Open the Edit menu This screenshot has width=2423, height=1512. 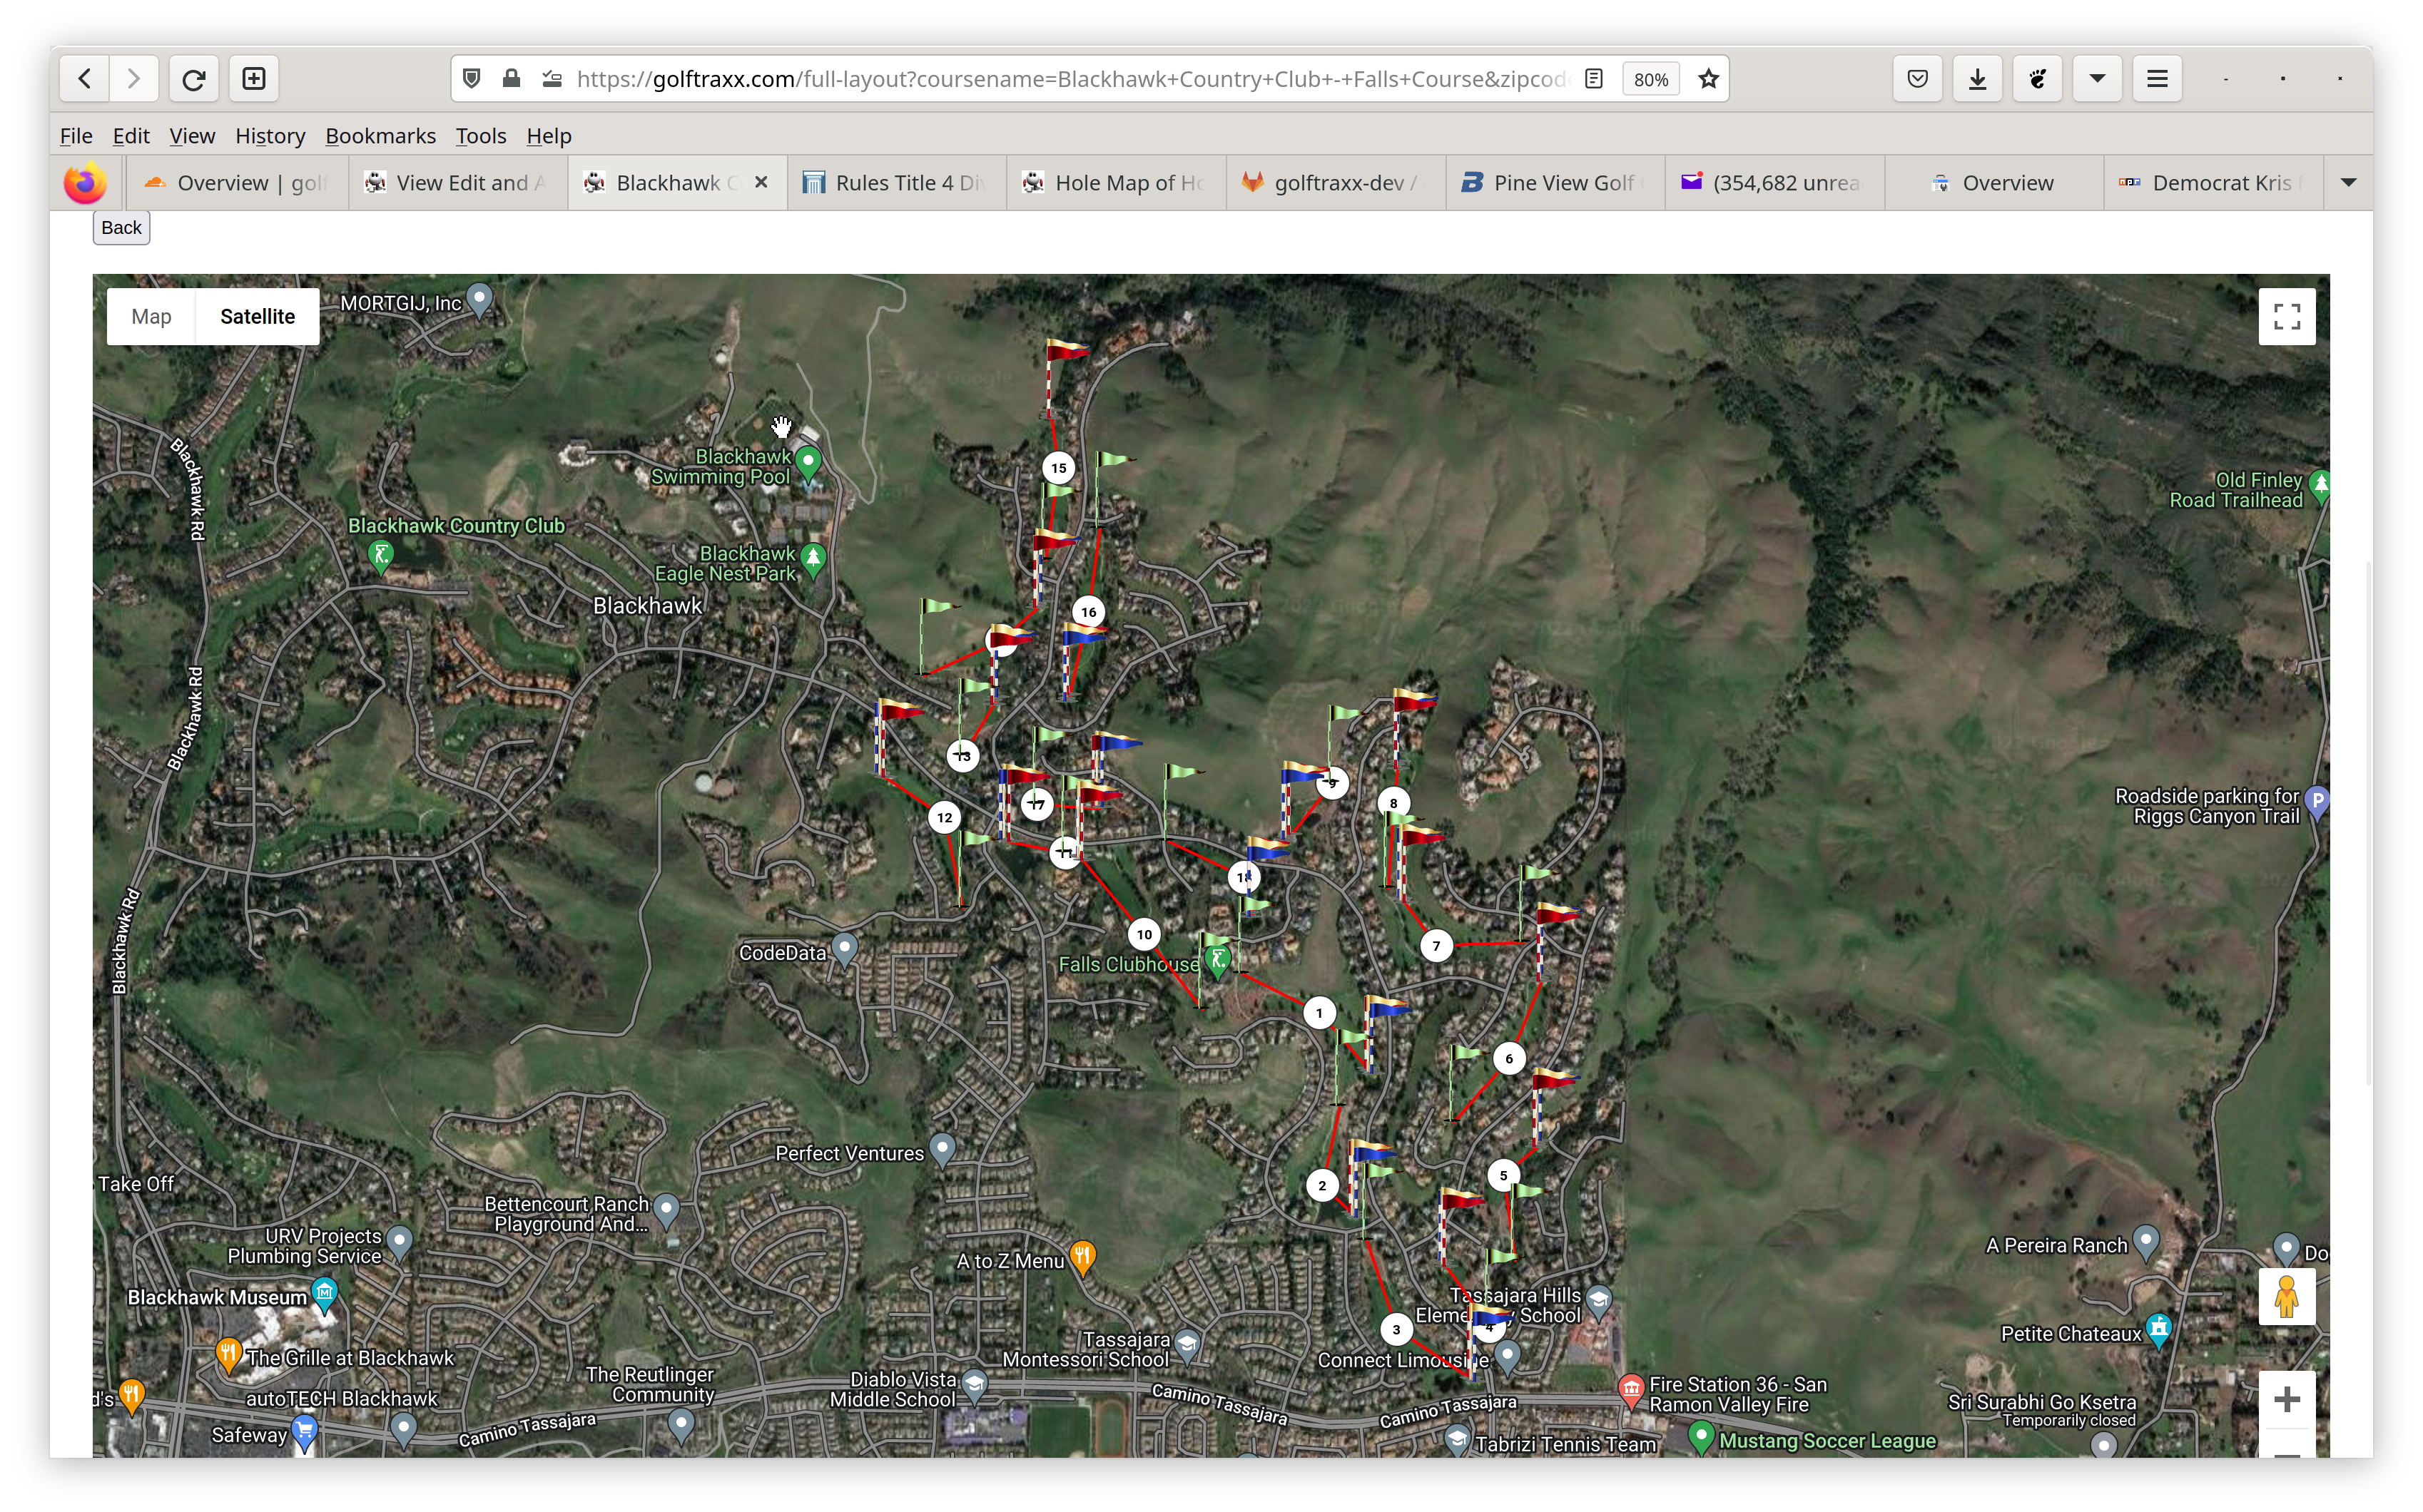(131, 136)
